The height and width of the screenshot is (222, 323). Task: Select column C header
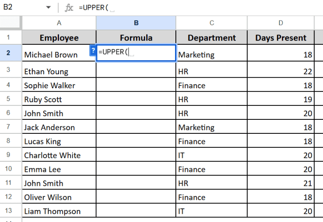[x=212, y=23]
